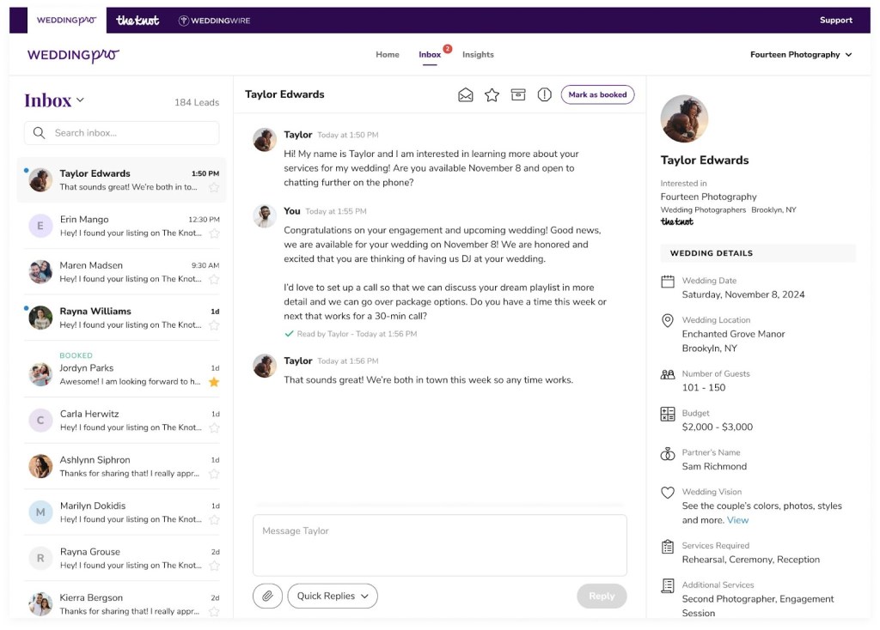Open the wedding vision View link
This screenshot has height=630, width=880.
pos(737,520)
